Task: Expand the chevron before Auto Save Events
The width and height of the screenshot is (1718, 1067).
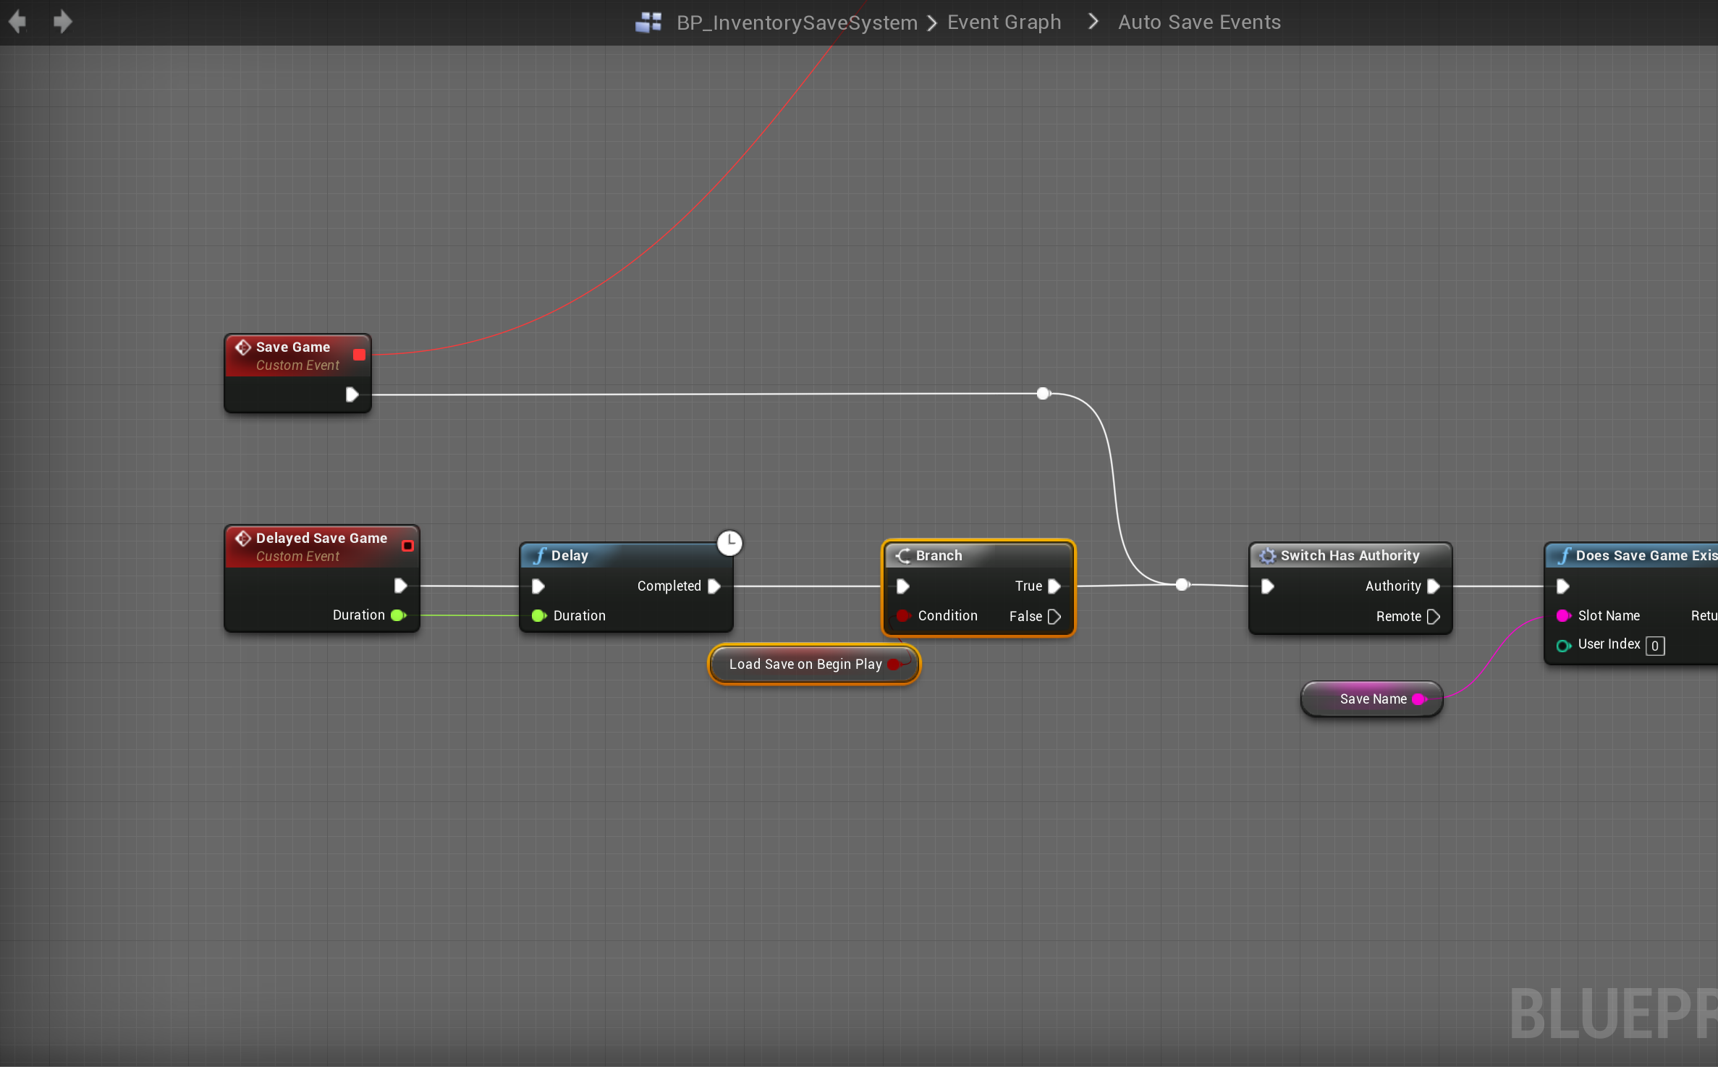Action: click(x=1093, y=22)
